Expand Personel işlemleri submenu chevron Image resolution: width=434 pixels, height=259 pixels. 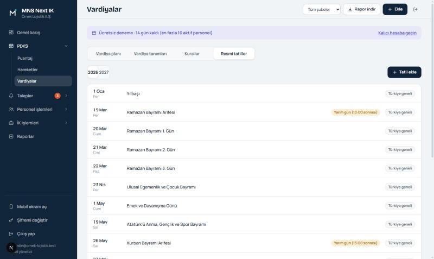tap(66, 109)
